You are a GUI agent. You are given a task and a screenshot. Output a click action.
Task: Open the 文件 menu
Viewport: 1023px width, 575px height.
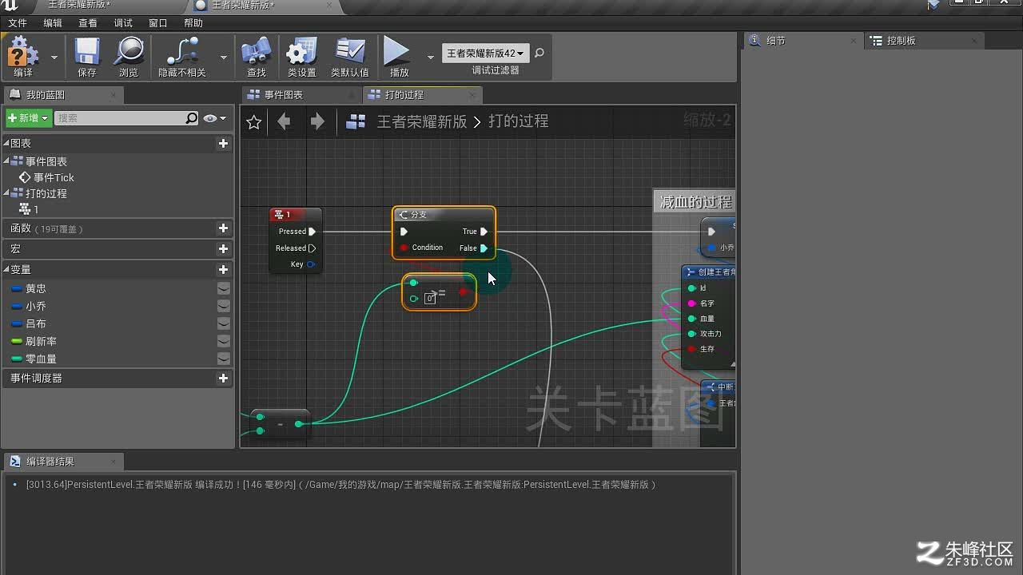17,23
